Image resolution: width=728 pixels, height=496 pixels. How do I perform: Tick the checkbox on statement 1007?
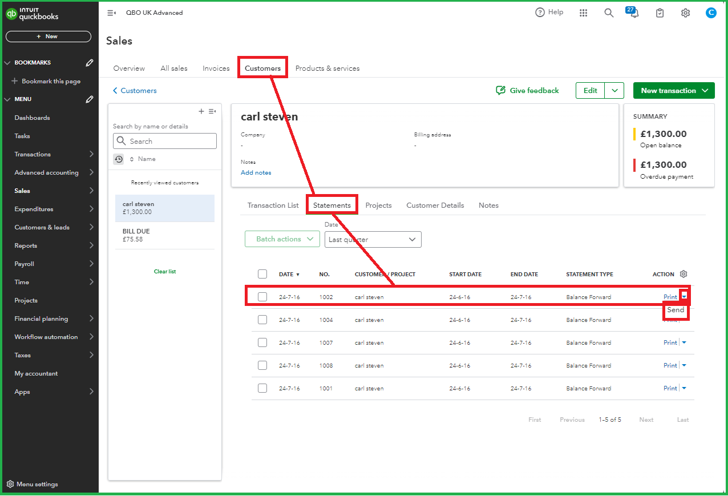(262, 342)
